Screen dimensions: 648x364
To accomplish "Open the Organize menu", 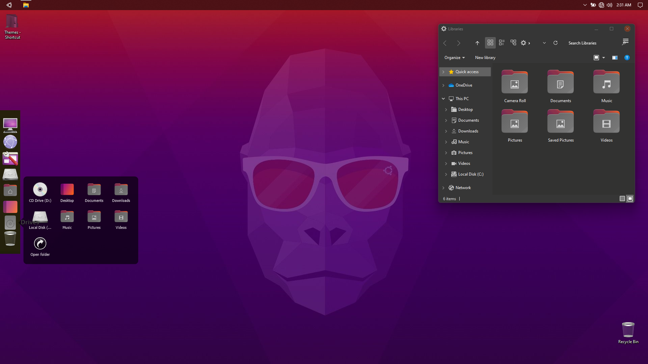I will tap(454, 58).
